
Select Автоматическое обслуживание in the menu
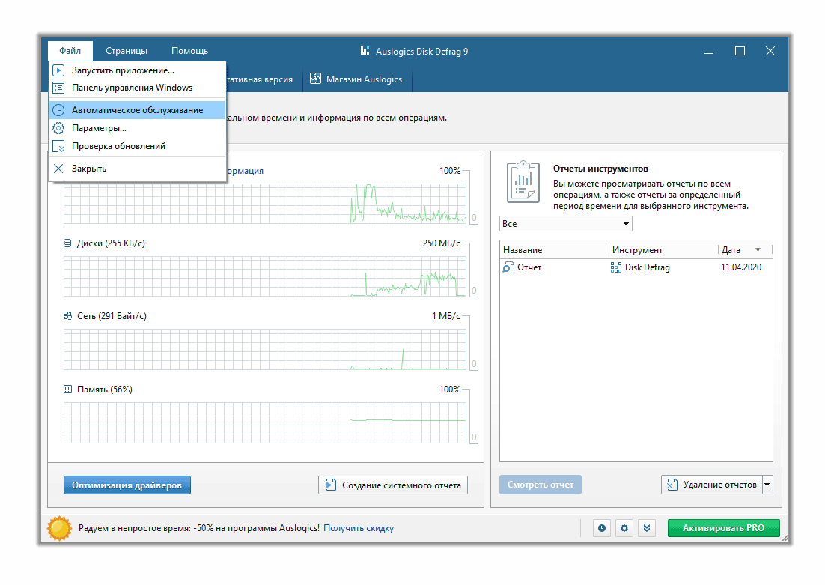pos(137,110)
